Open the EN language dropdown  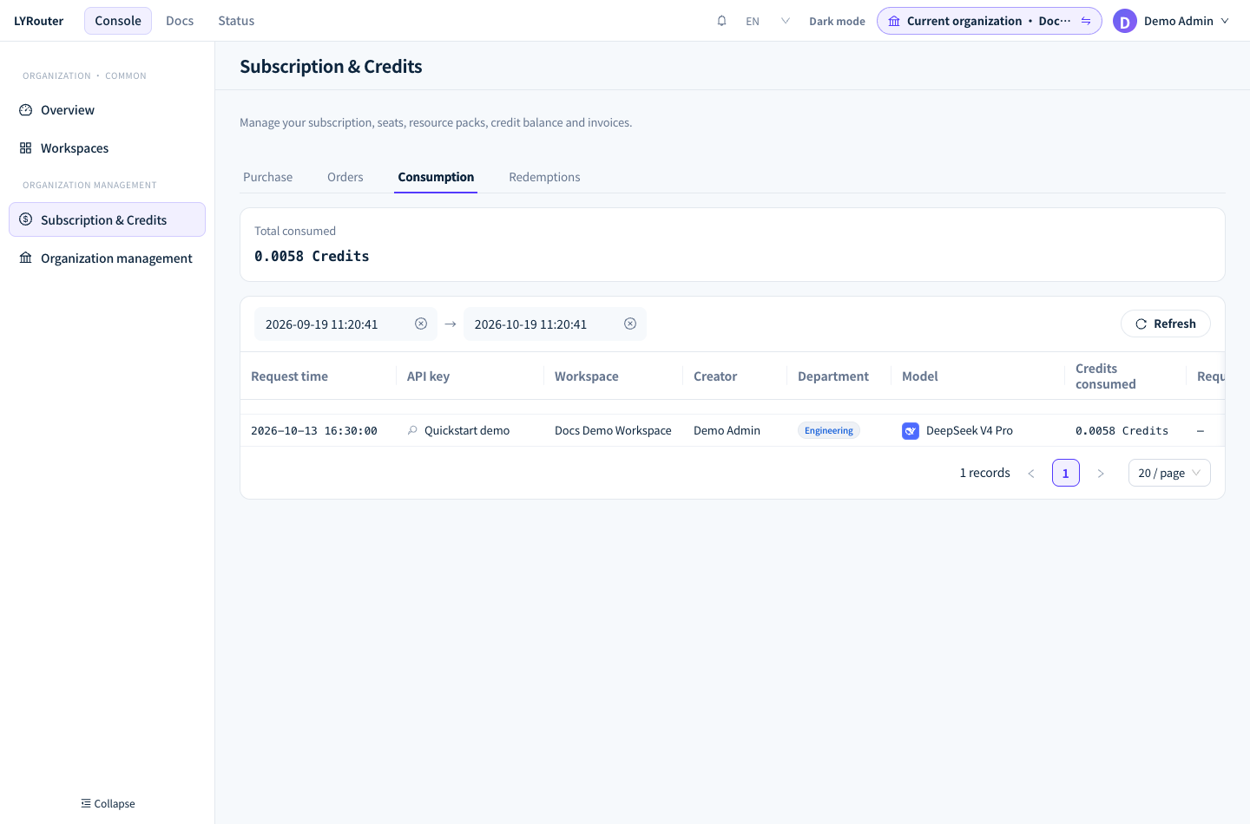pyautogui.click(x=768, y=21)
